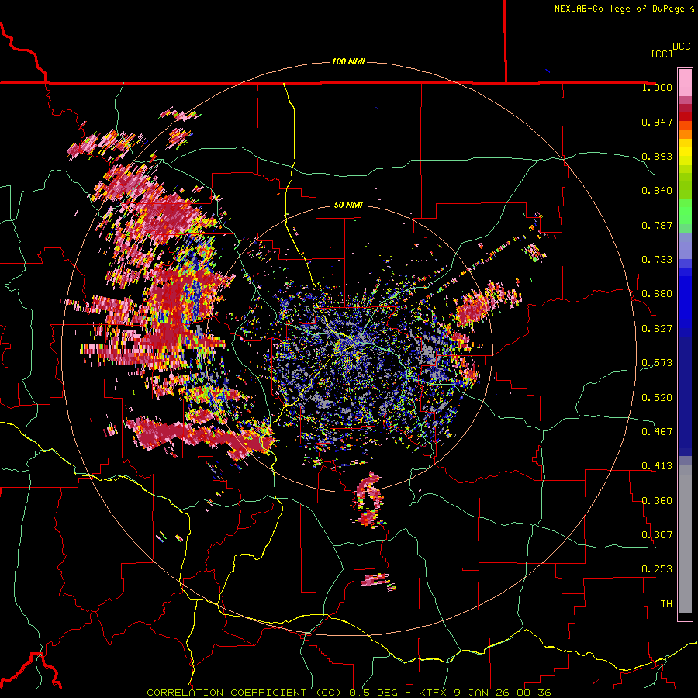Screen dimensions: 698x698
Task: Click the 50 NMI range ring label
Action: (x=348, y=205)
